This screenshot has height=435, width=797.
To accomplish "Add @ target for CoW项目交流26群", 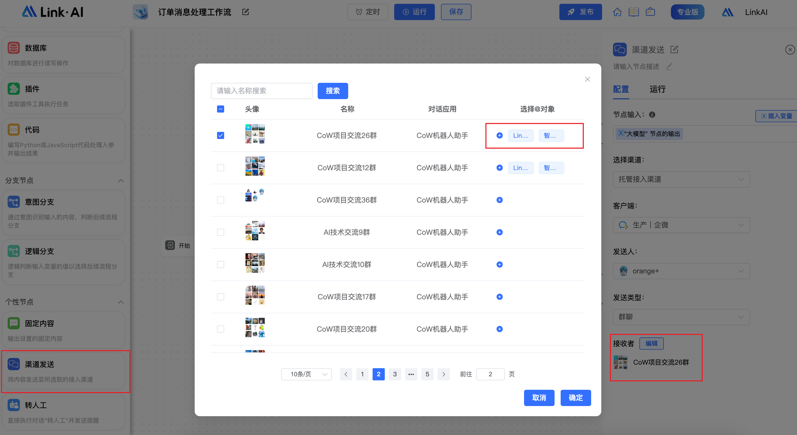I will point(499,135).
